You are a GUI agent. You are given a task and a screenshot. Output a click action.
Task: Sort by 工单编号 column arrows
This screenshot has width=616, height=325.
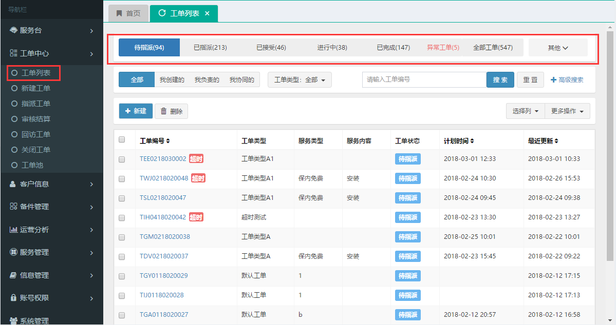pos(168,141)
